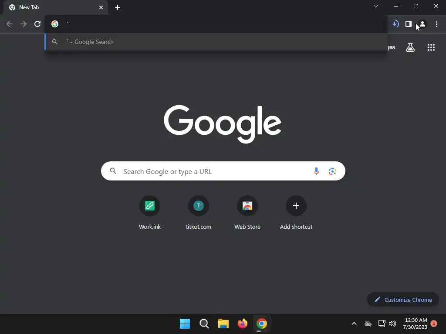Click the Google logo doodle
Screen dimensions: 446x334
tap(223, 124)
